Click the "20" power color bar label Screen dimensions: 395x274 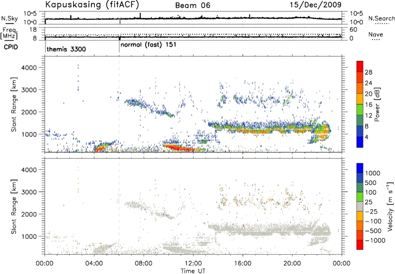(x=368, y=94)
